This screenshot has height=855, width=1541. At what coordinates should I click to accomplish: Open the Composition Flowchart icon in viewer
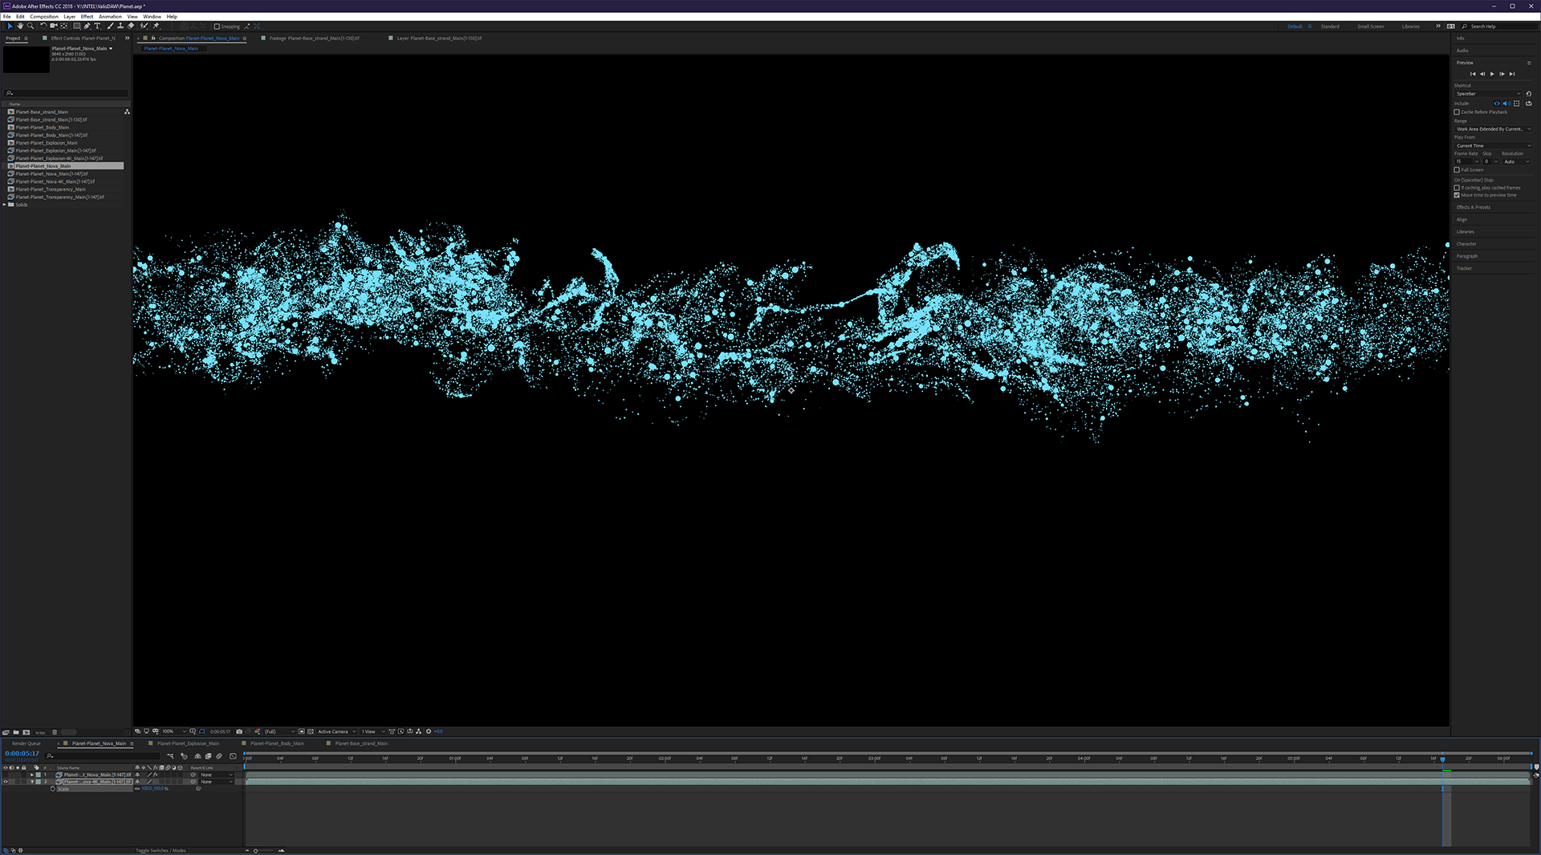[x=418, y=731]
